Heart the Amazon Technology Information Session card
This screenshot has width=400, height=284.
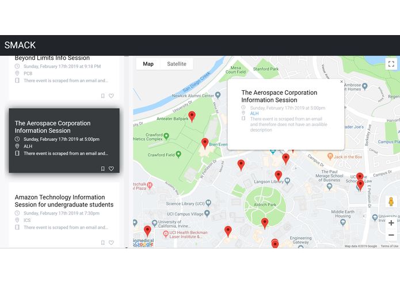111,243
